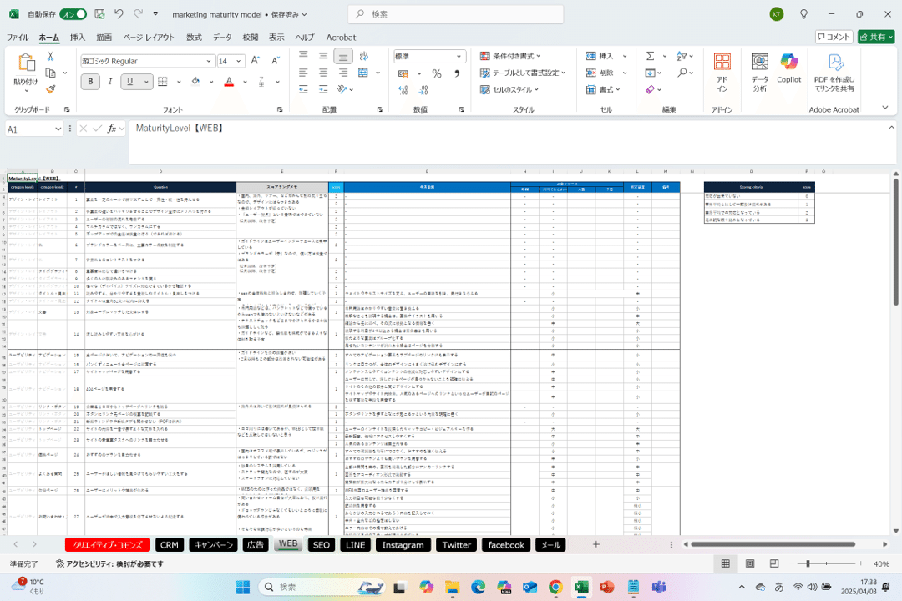Click the Format Painter brush icon
Viewport: 902px width, 601px height.
[51, 89]
